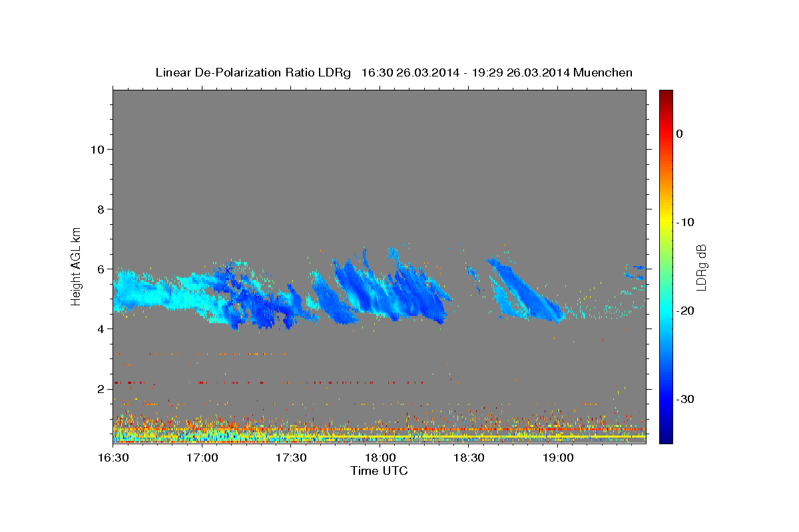
Task: Click the plot title 'Linear De-Polarization Ratio LDRg'
Action: point(253,72)
